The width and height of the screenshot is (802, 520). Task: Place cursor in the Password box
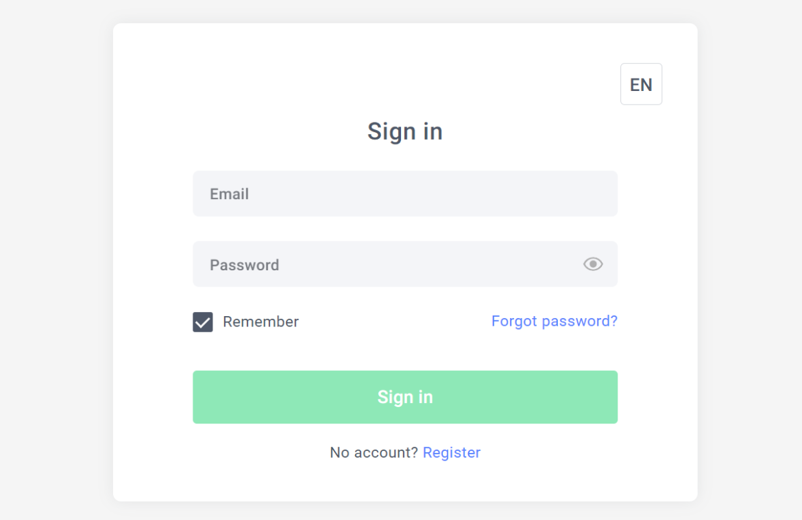click(x=384, y=264)
